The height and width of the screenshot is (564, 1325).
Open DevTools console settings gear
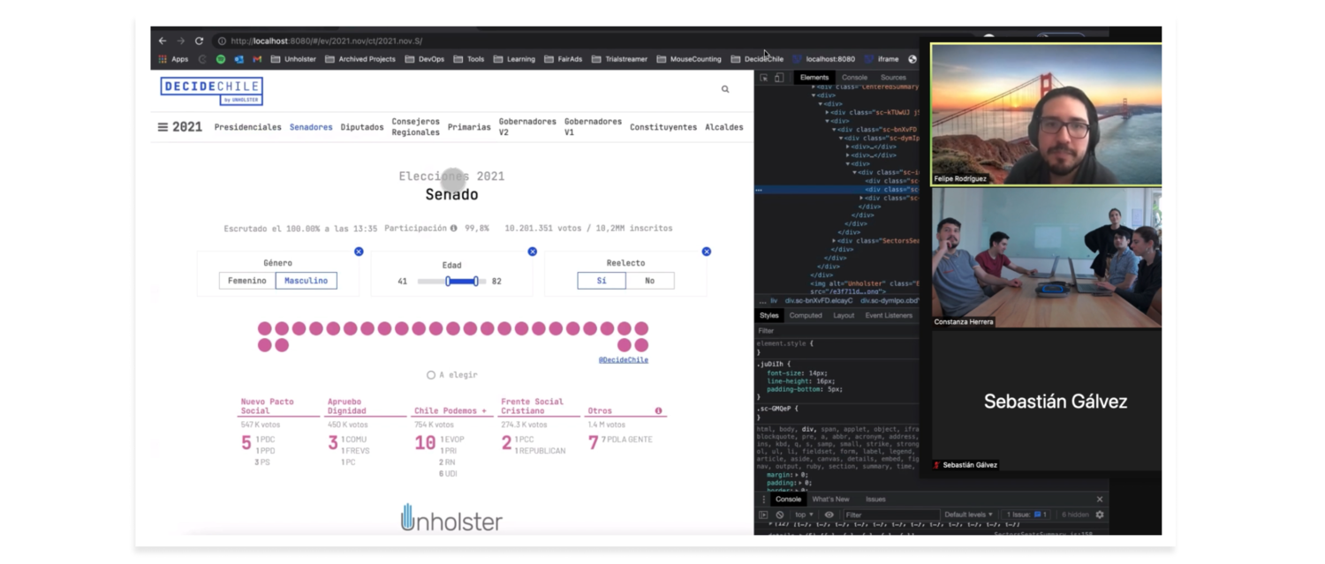click(x=1100, y=515)
